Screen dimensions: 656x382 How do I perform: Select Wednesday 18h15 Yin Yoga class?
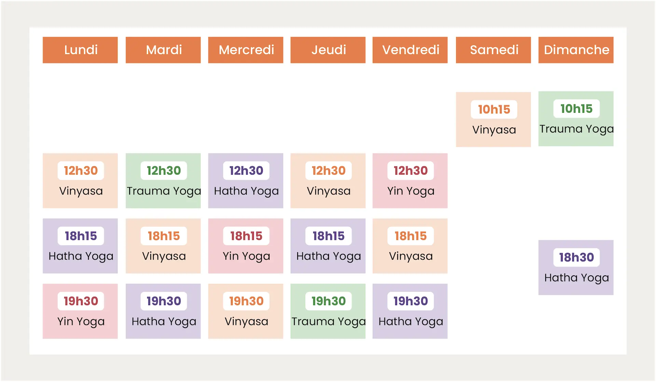pos(246,246)
